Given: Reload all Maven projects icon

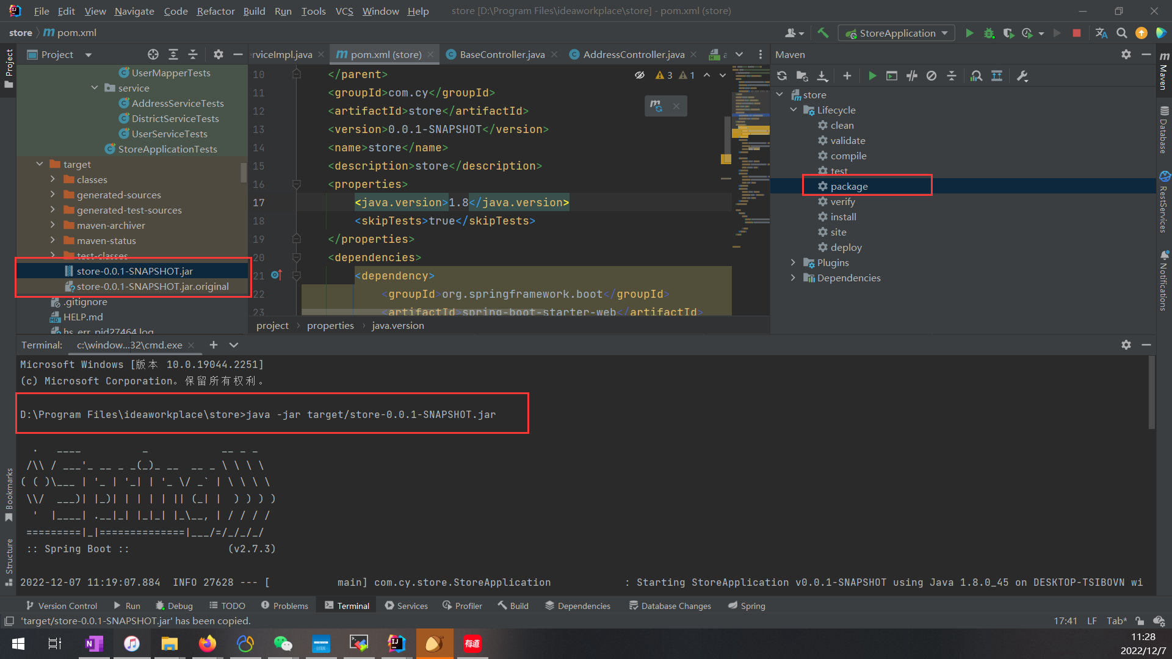Looking at the screenshot, I should click(x=782, y=76).
